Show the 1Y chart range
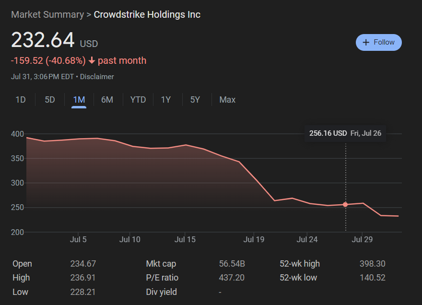The width and height of the screenshot is (422, 305). [166, 100]
